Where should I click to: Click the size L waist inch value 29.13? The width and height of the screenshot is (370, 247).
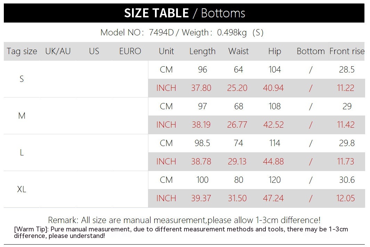[237, 162]
